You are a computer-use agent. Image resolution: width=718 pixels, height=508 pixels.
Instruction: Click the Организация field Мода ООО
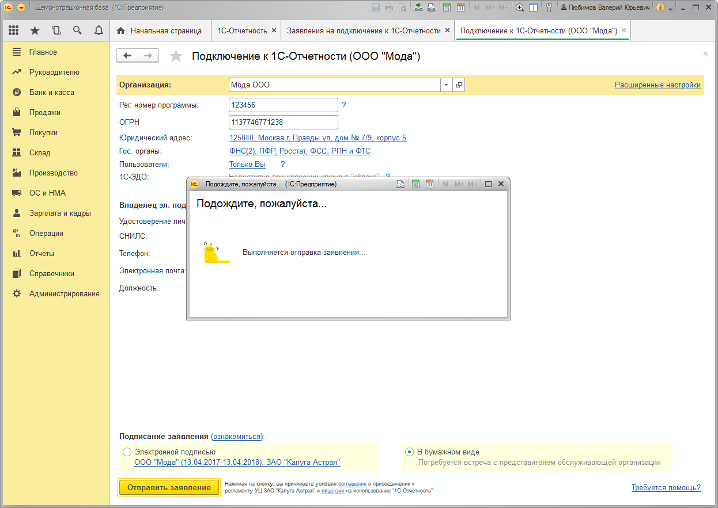pyautogui.click(x=335, y=85)
